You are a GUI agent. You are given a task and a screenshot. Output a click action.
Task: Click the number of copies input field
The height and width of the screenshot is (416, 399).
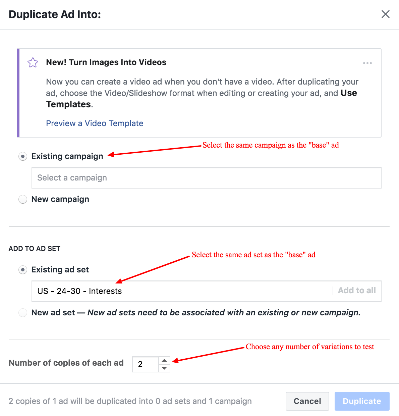(x=145, y=364)
